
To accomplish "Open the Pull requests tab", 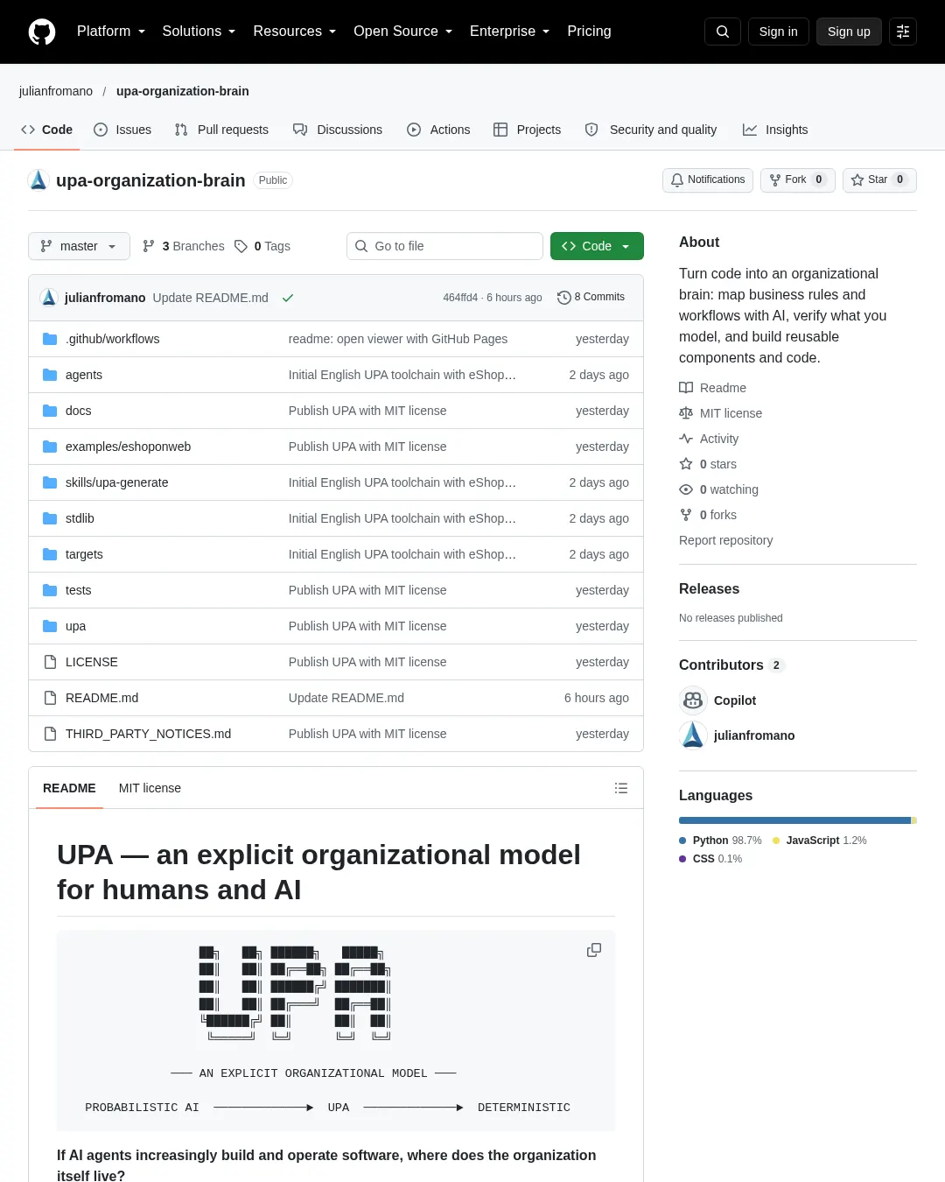I will pos(221,130).
